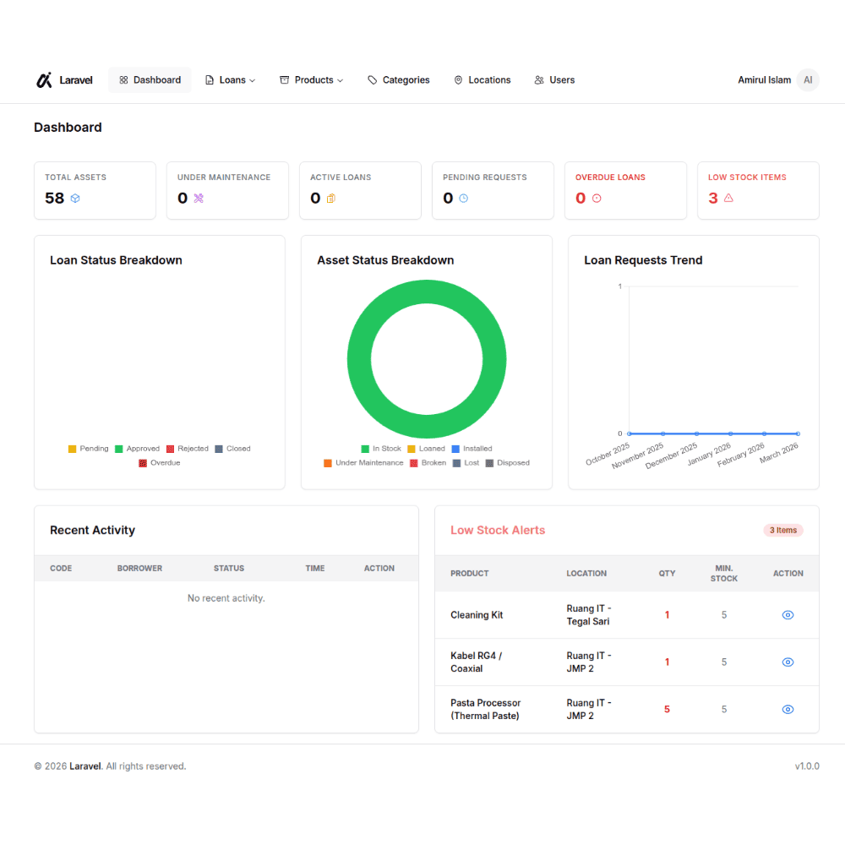Click the AI user avatar

[x=808, y=80]
